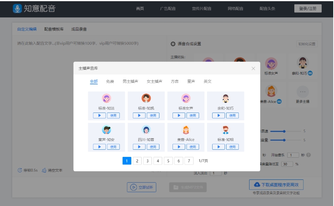The height and width of the screenshot is (206, 334).
Task: Select the 标准-知洁 avatar icon
Action: click(106, 98)
